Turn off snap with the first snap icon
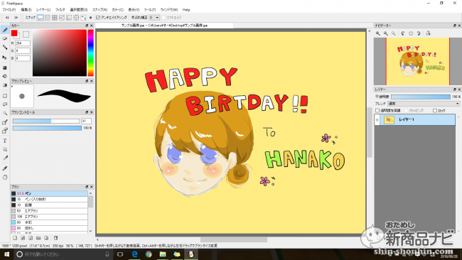 pyautogui.click(x=41, y=18)
